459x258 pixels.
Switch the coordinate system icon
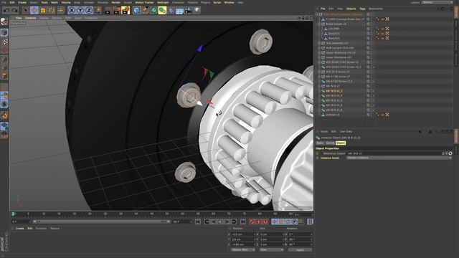point(98,11)
